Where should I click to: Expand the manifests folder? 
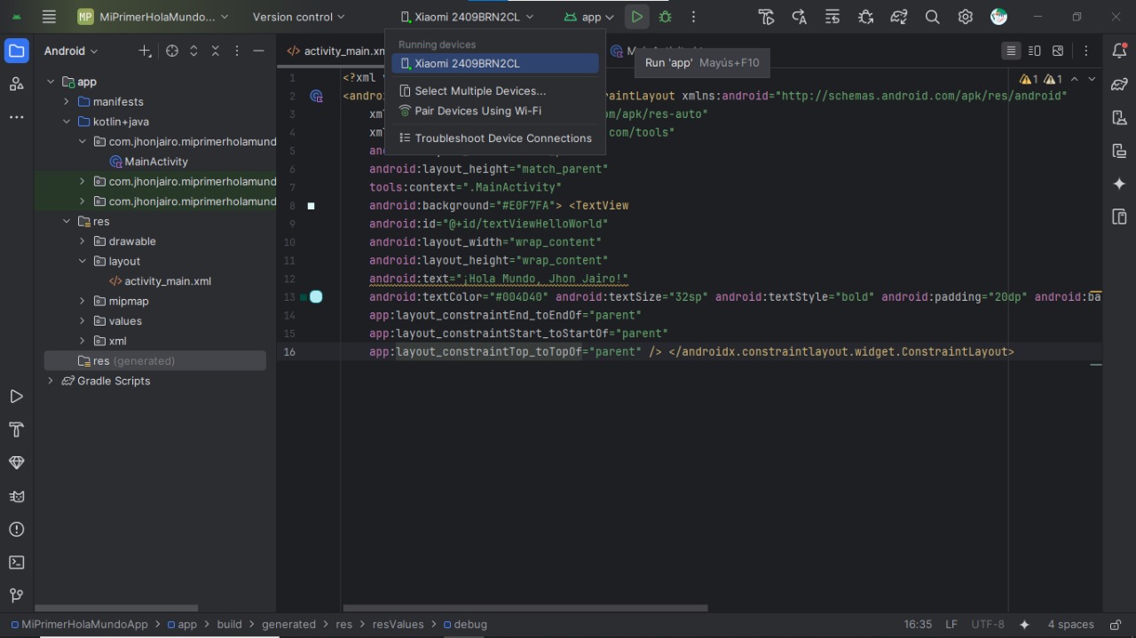(x=67, y=101)
